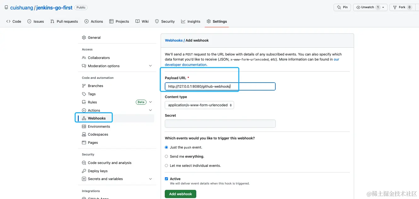
Task: Click the Codespaces icon
Action: point(84,134)
